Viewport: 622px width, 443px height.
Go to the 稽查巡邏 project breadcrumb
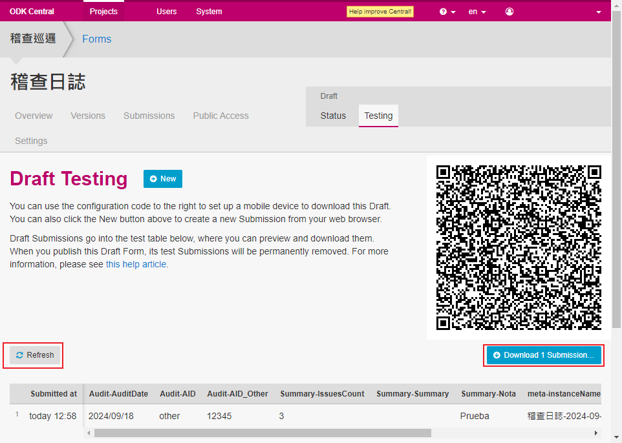(33, 39)
